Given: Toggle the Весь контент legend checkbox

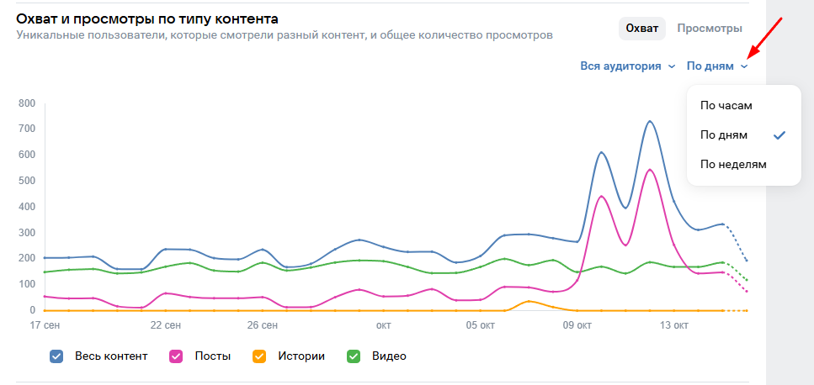Looking at the screenshot, I should tap(56, 356).
